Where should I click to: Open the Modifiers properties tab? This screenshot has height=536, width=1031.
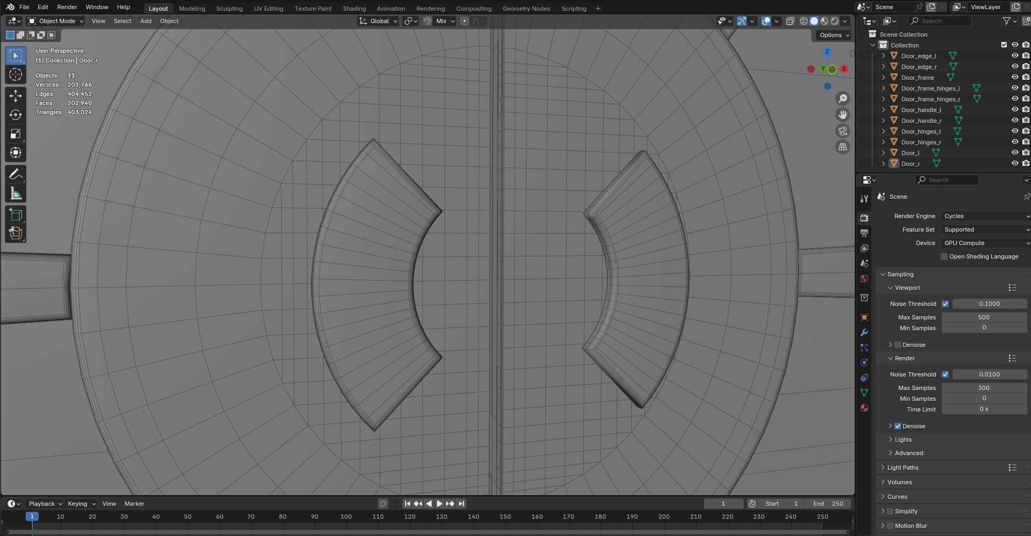click(x=864, y=332)
